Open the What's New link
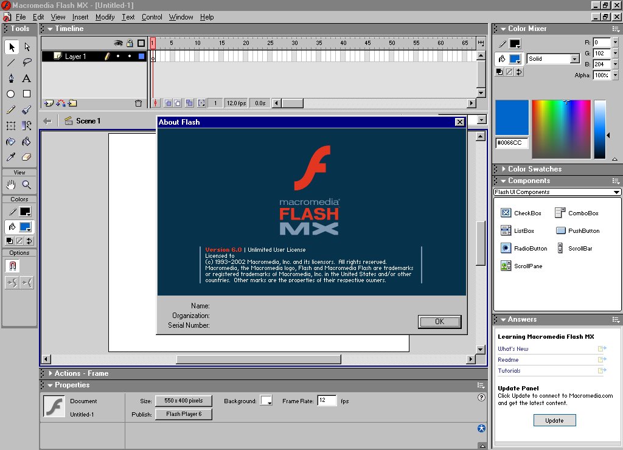The width and height of the screenshot is (623, 450). point(513,348)
